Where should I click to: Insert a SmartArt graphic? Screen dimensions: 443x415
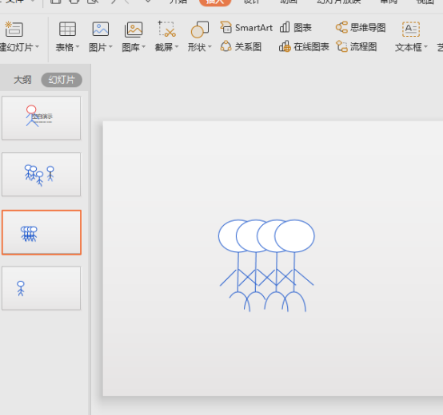tap(246, 28)
